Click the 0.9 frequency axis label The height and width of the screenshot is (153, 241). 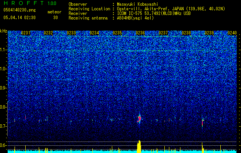[3, 88]
